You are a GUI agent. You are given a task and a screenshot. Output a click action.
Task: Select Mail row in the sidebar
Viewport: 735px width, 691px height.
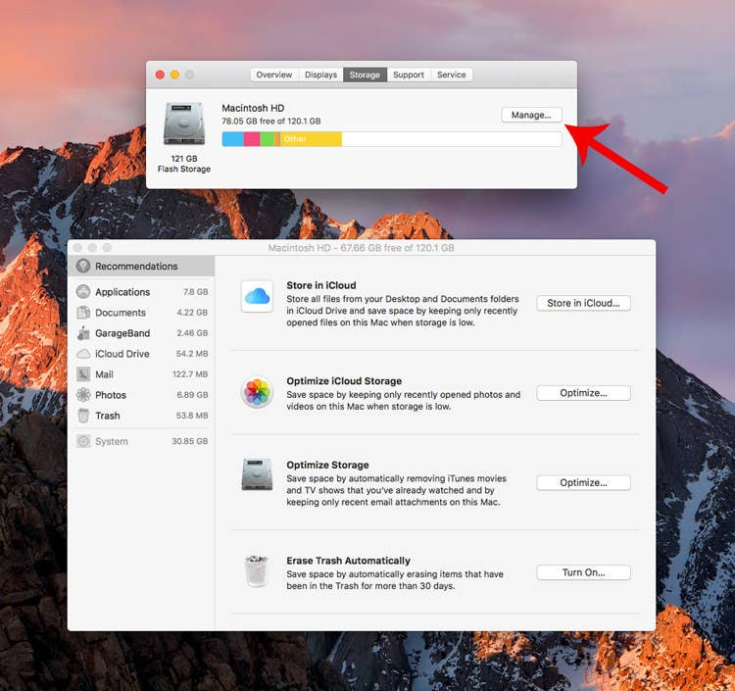(141, 374)
